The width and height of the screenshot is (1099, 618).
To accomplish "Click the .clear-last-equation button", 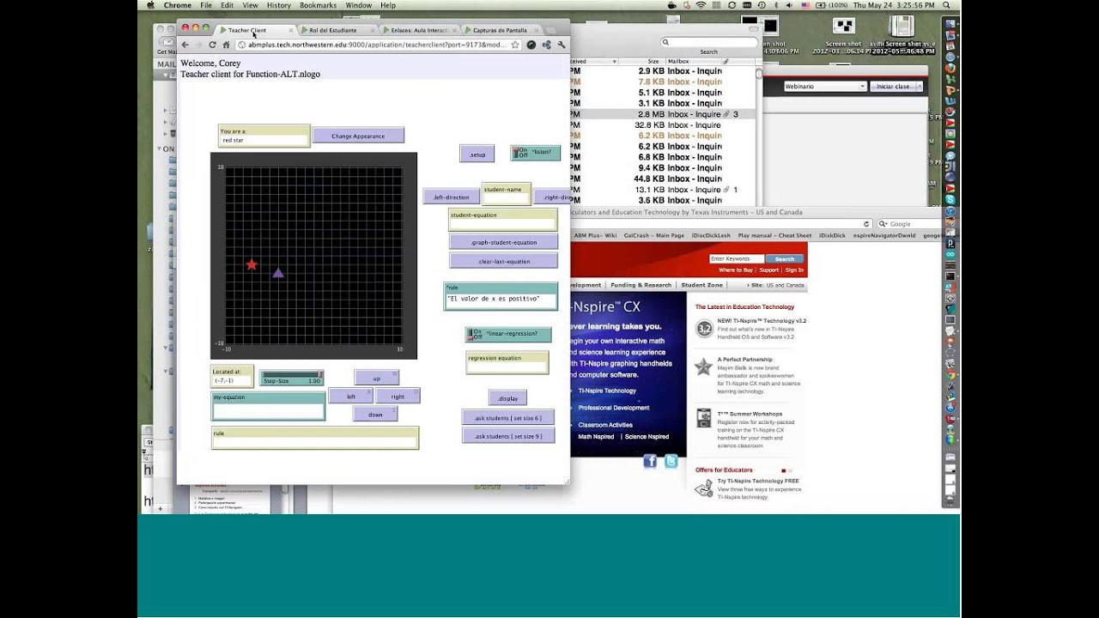I will (x=504, y=261).
